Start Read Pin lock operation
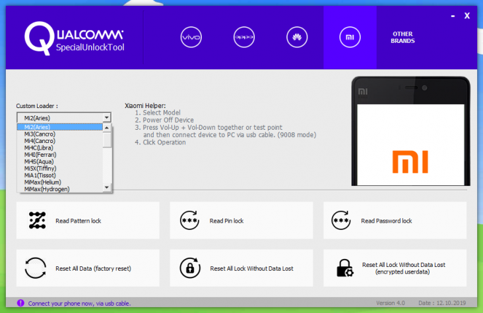This screenshot has height=313, width=483. [x=241, y=220]
